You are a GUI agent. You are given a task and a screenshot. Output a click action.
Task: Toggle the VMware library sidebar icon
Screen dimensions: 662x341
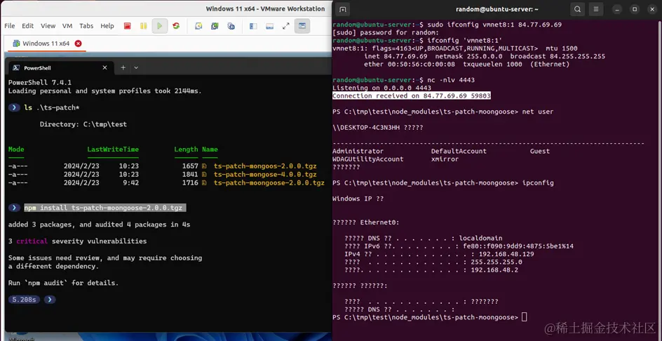pos(253,26)
